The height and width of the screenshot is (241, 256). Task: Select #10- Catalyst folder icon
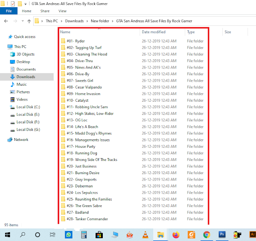pos(63,100)
